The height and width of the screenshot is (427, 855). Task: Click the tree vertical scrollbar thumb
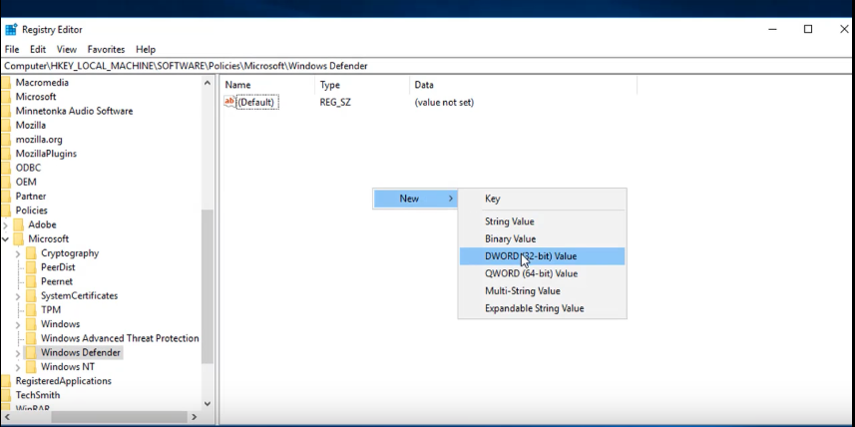click(208, 287)
